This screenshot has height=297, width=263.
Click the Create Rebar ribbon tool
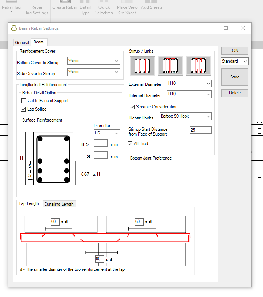(65, 7)
